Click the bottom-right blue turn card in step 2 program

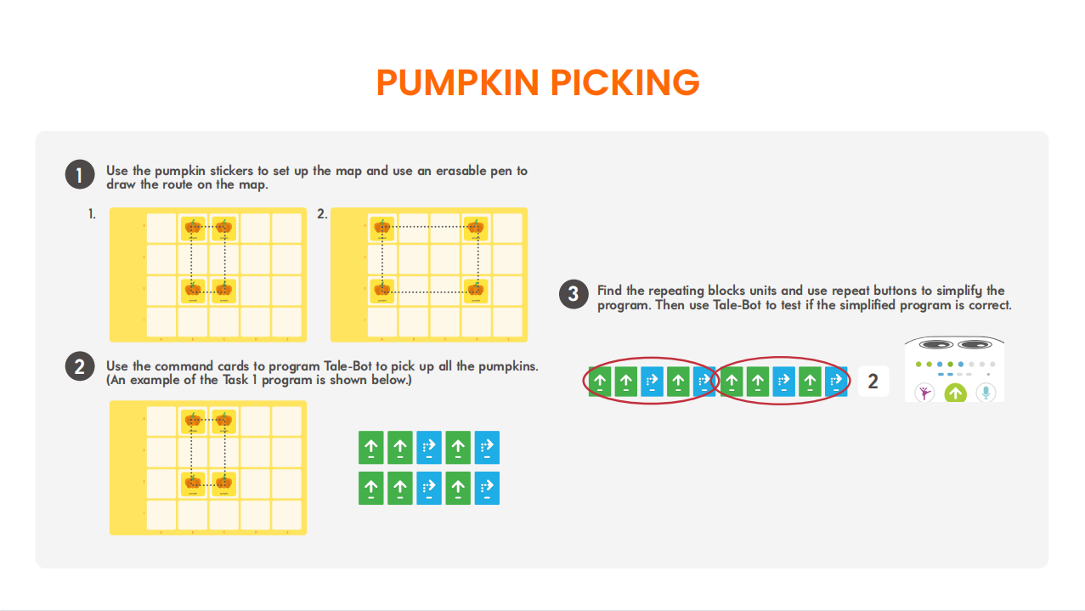488,488
